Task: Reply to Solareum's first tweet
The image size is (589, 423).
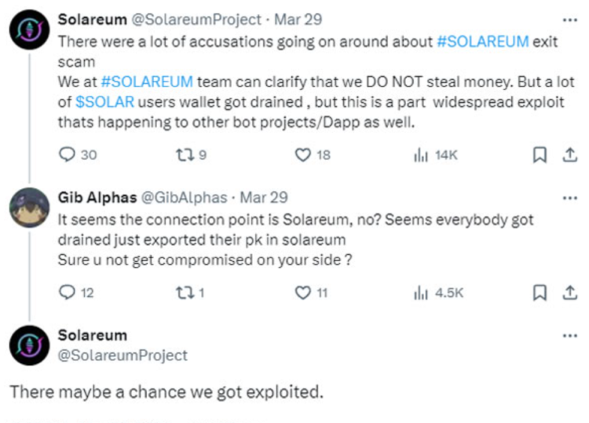Action: pos(68,155)
